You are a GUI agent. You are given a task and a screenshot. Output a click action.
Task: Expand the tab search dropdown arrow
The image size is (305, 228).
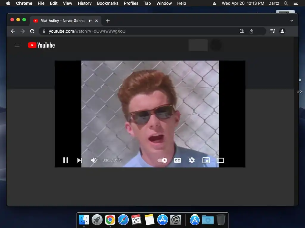pos(292,21)
